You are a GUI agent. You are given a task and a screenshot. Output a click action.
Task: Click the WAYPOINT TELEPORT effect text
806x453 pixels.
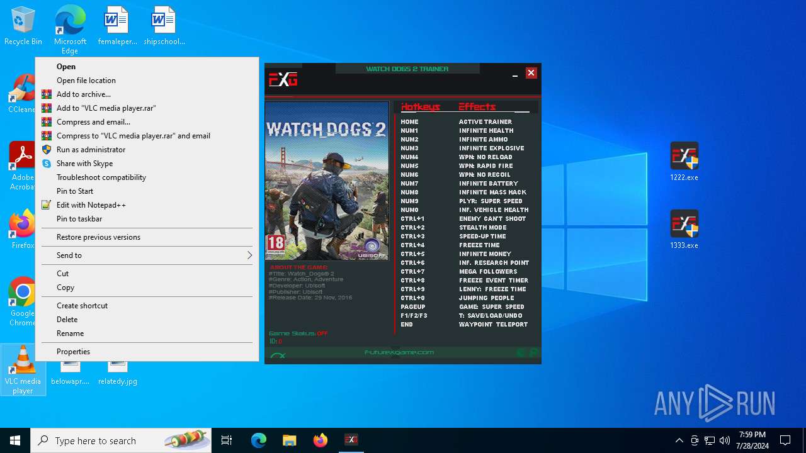[x=494, y=325]
